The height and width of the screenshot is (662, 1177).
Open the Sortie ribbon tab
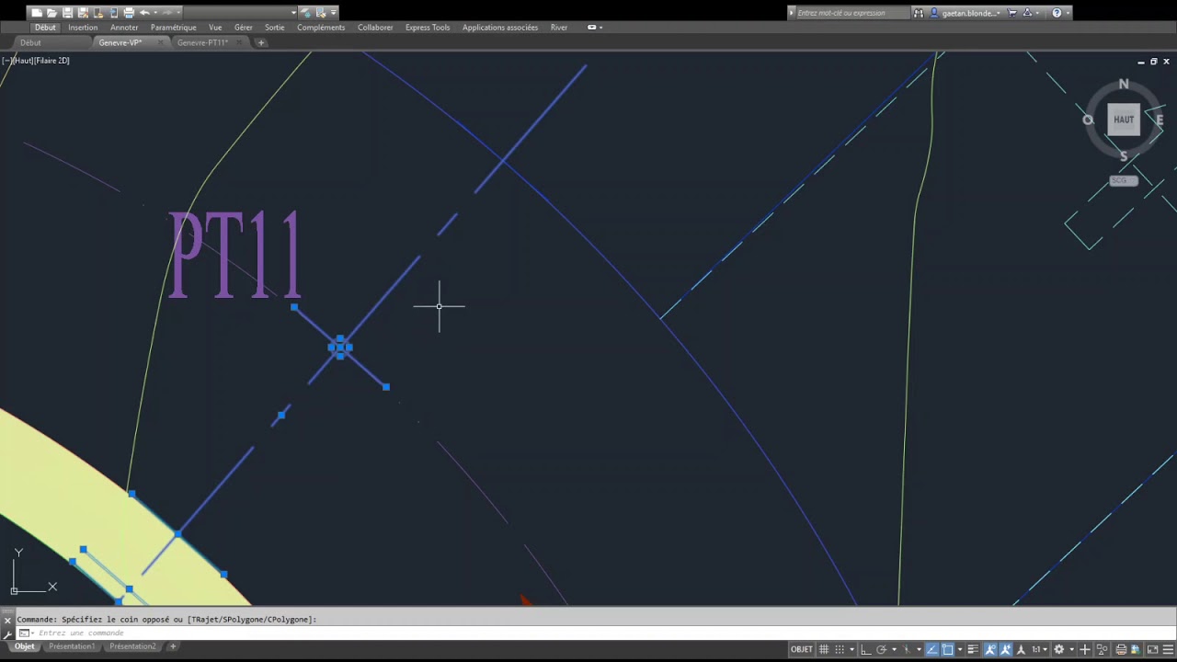click(275, 28)
